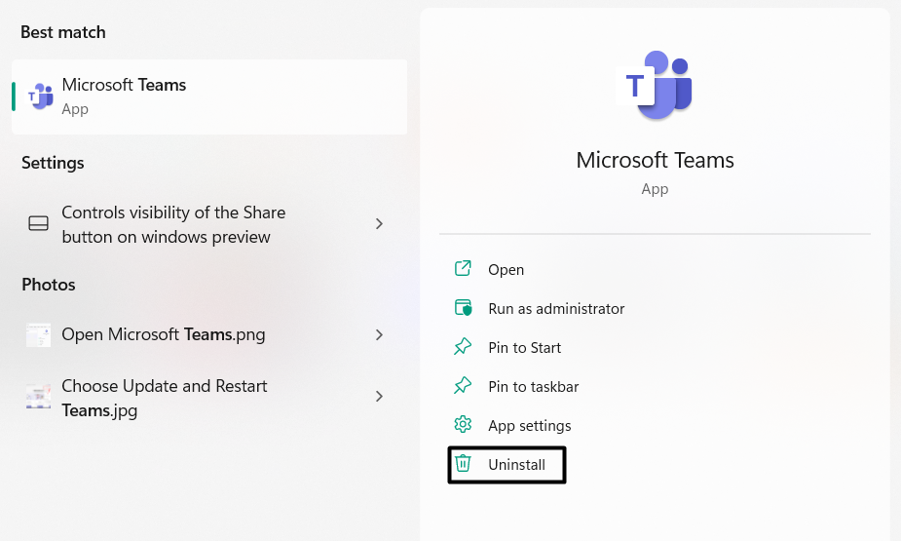Screen dimensions: 901x541
Task: Open Choose Update and Restart Teams.jpg result
Action: [x=209, y=398]
